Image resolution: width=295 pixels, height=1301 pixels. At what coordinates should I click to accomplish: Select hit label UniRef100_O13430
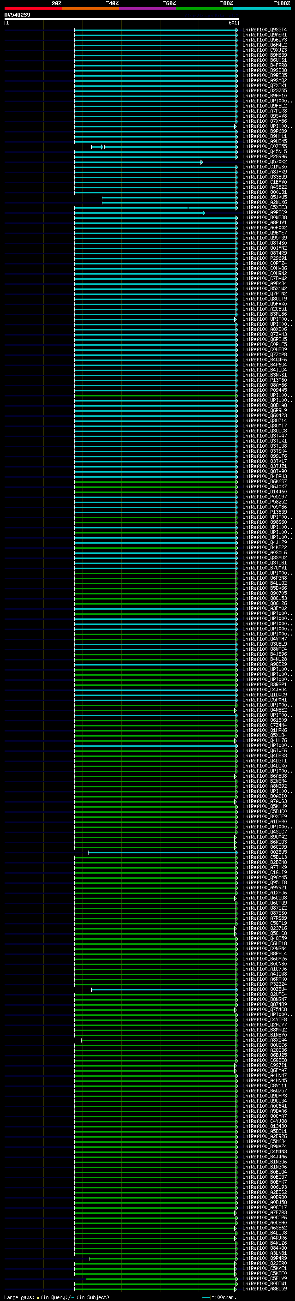(x=264, y=1126)
